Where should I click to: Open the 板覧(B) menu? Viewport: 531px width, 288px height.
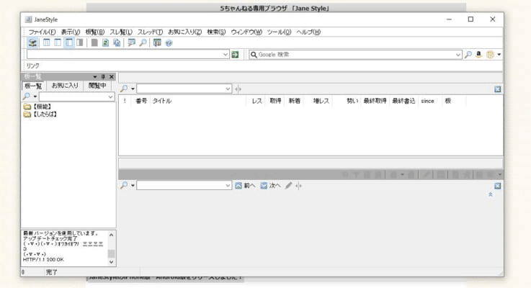point(95,32)
